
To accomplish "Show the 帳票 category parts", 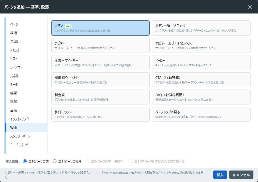I will tap(27, 93).
